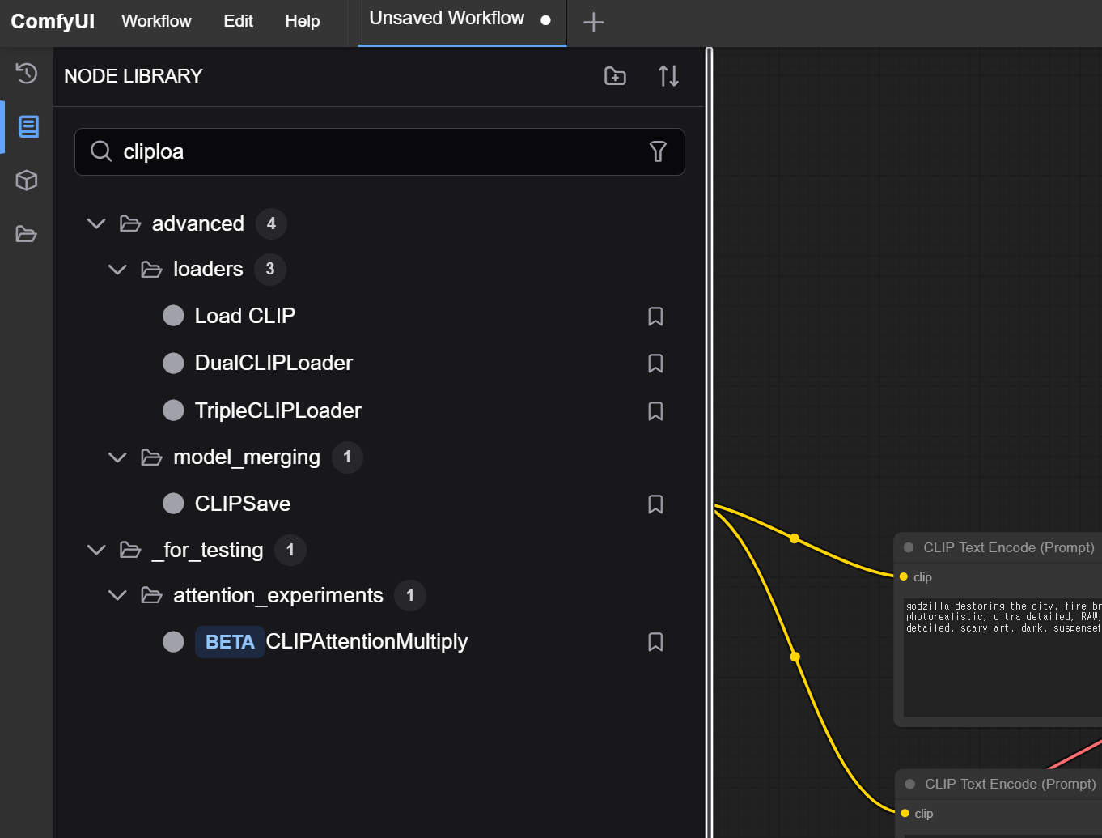The height and width of the screenshot is (838, 1102).
Task: Click the unsaved-changes dot on workflow tab
Action: point(546,20)
